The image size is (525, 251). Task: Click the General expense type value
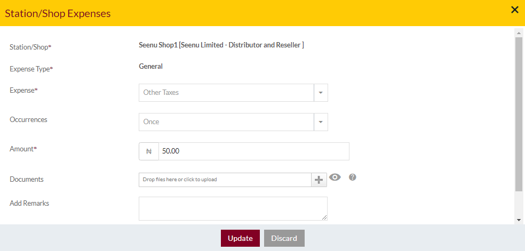(150, 67)
